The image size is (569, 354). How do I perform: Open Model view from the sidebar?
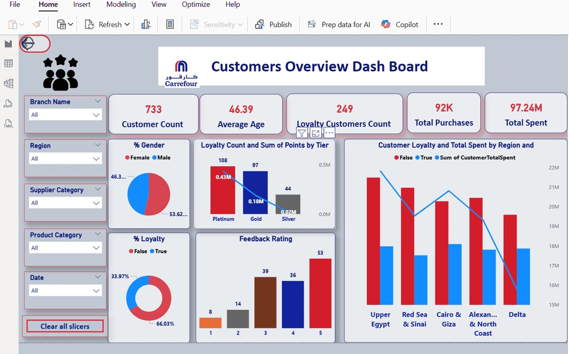click(8, 83)
